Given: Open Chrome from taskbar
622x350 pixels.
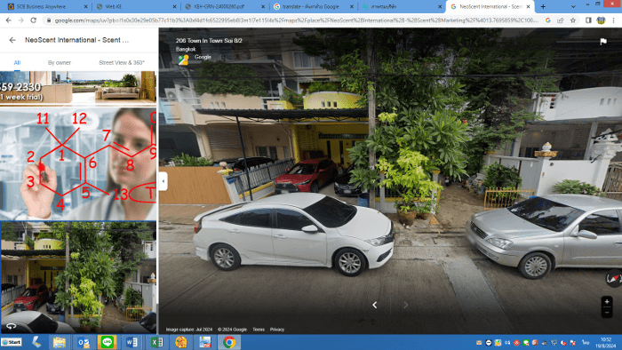Looking at the screenshot, I should point(229,342).
